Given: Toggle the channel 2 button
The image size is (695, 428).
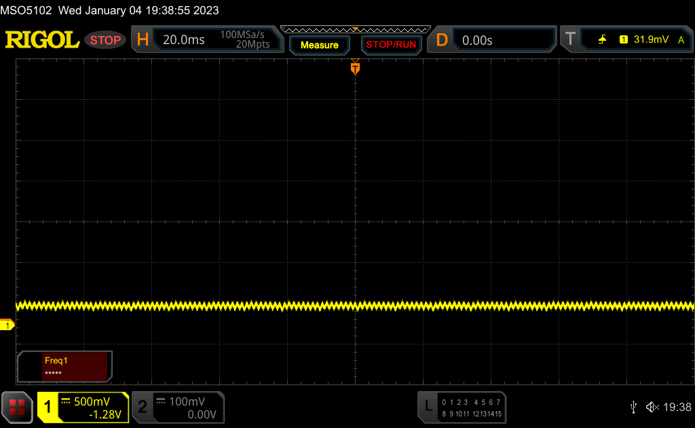Looking at the screenshot, I should (143, 407).
